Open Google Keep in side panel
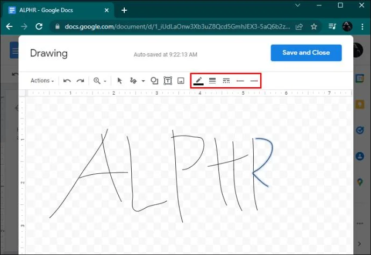 pos(360,104)
